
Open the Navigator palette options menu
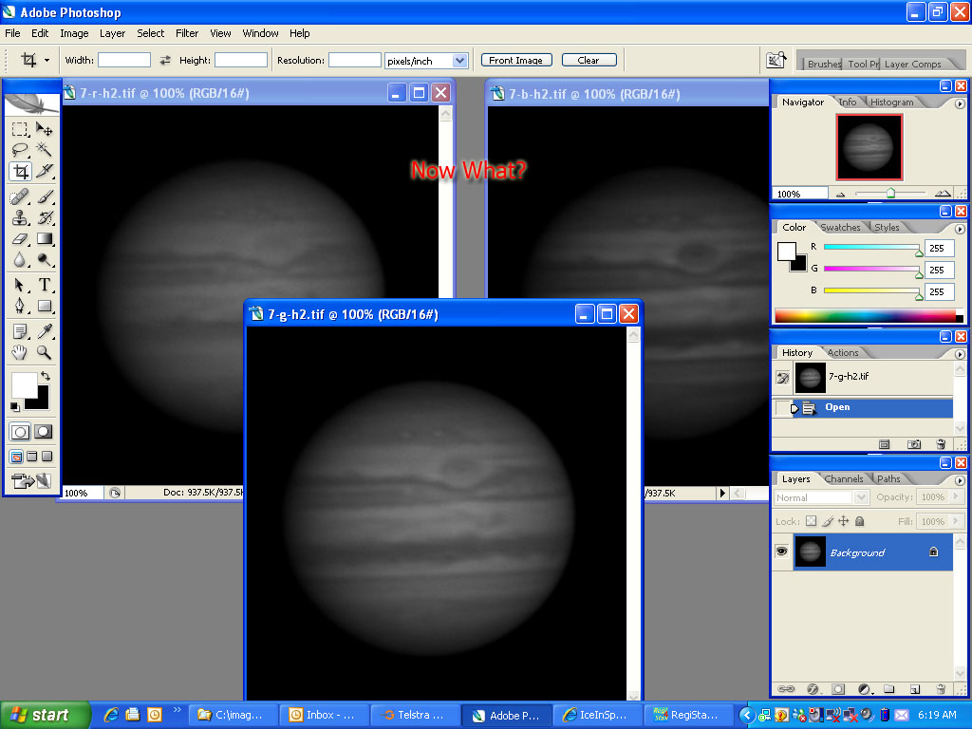tap(960, 104)
